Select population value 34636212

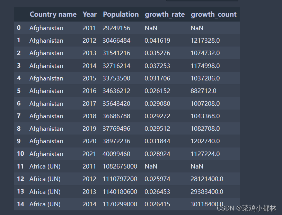point(116,91)
